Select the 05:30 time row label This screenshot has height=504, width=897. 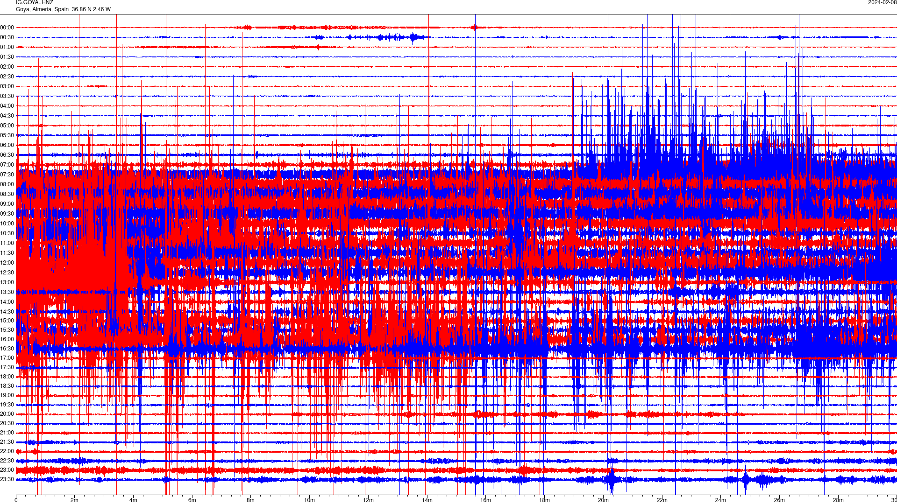coord(7,135)
